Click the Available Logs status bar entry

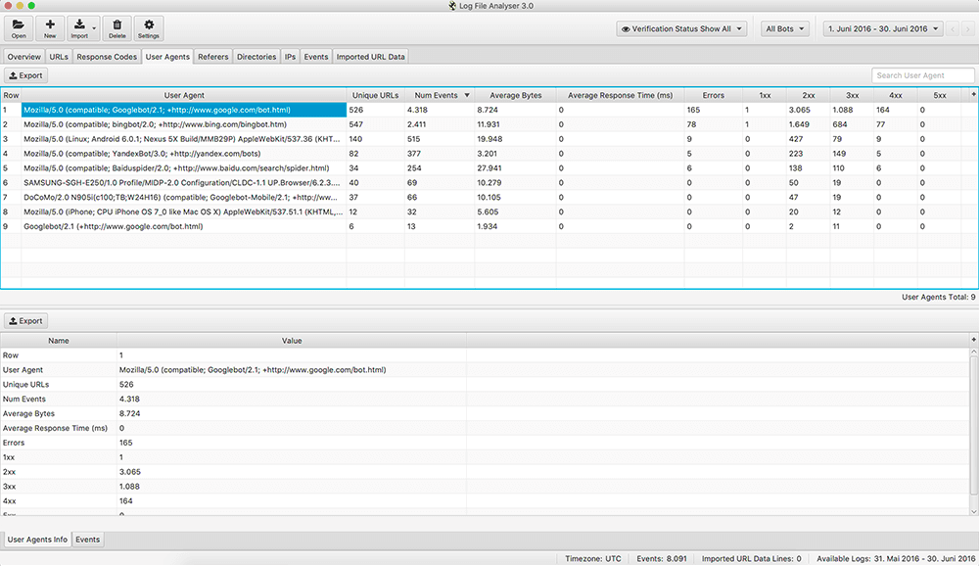[x=896, y=559]
